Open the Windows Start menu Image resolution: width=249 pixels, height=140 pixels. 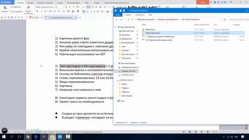click(4, 136)
